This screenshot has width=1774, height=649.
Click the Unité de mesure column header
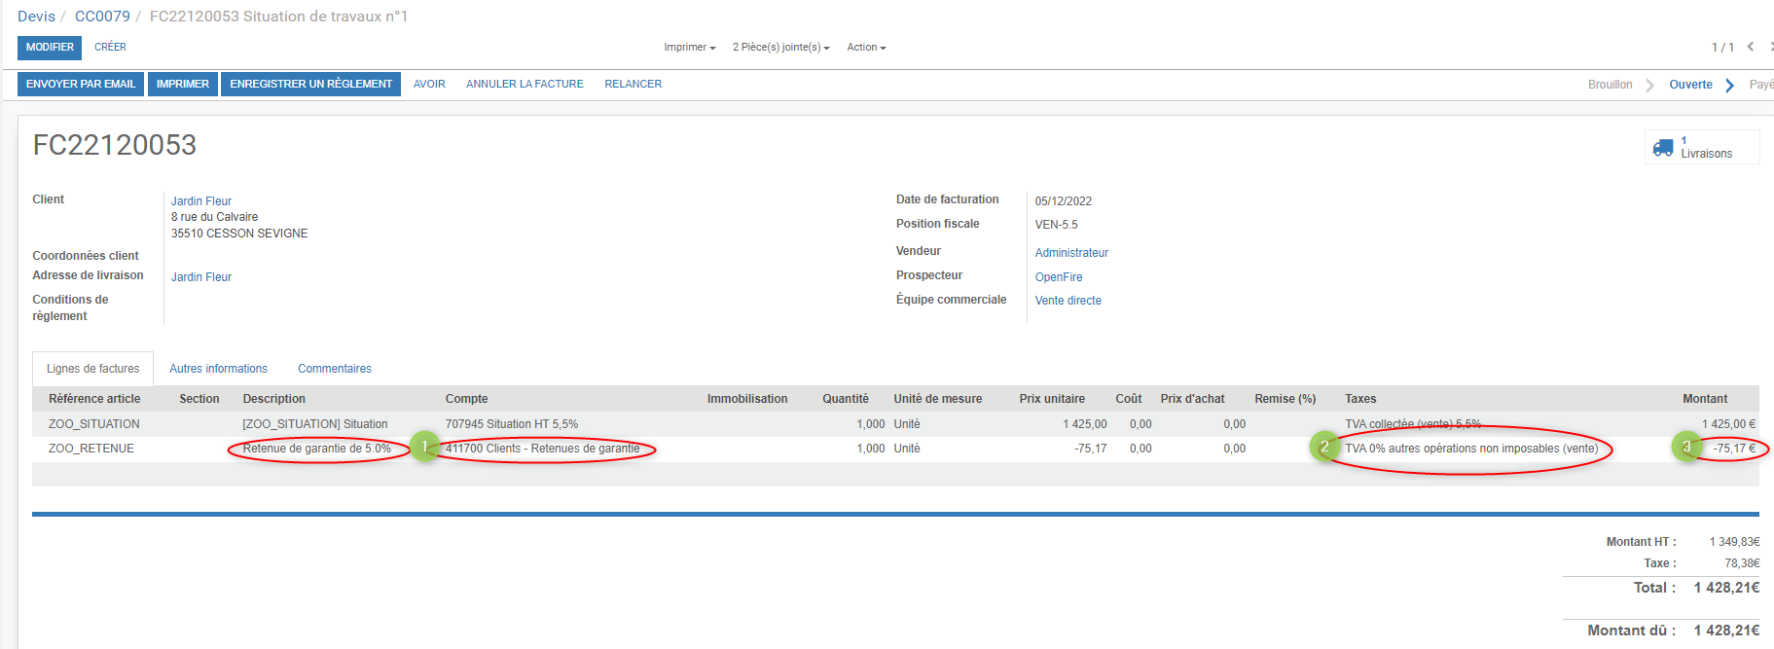point(937,399)
